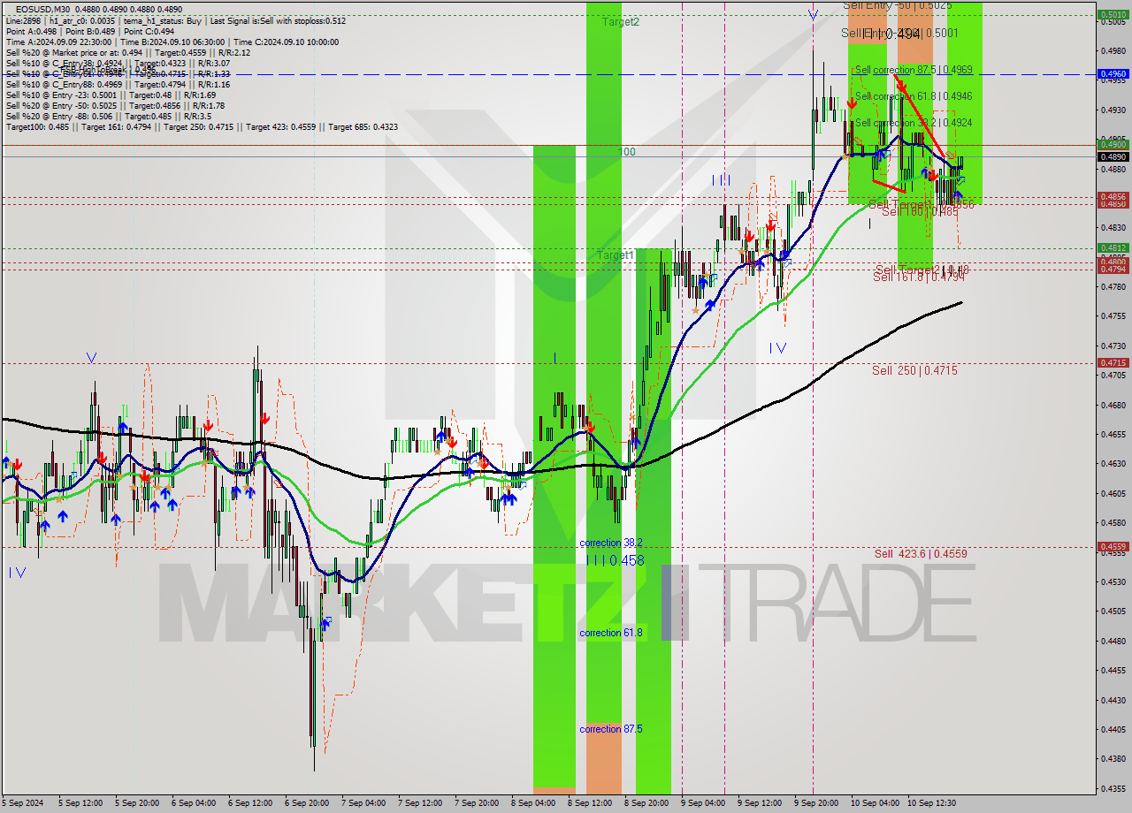Click the 'Sell %20 @ Market price' header line
Image resolution: width=1132 pixels, height=813 pixels.
point(128,52)
